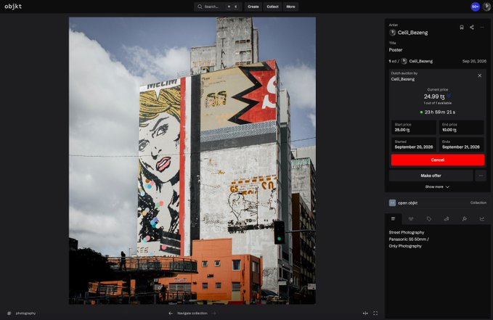Click the share icon in the artist panel
This screenshot has width=493, height=320.
click(x=472, y=28)
